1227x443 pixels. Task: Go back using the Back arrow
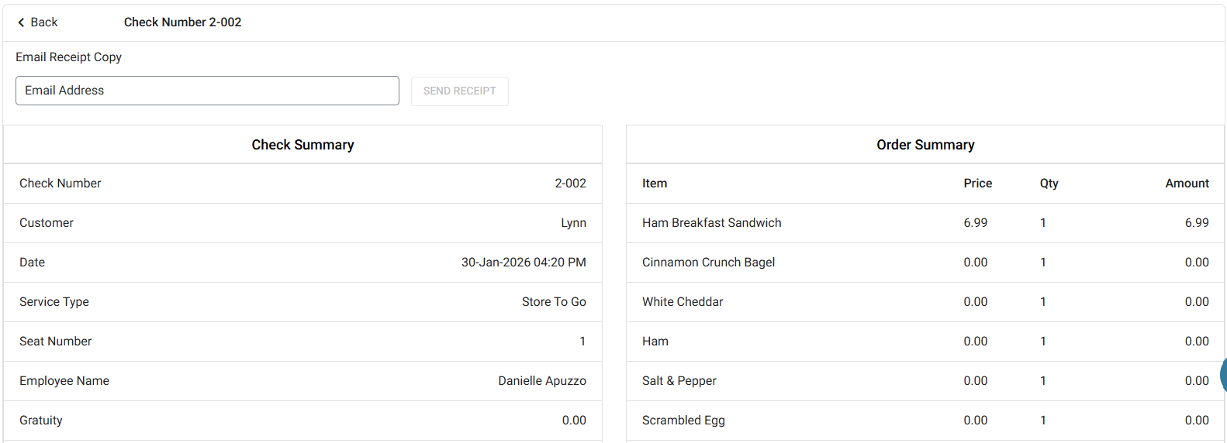point(37,22)
